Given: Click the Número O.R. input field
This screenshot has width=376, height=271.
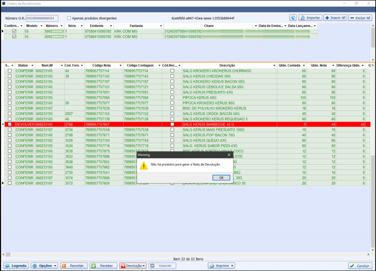Looking at the screenshot, I should pyautogui.click(x=42, y=18).
